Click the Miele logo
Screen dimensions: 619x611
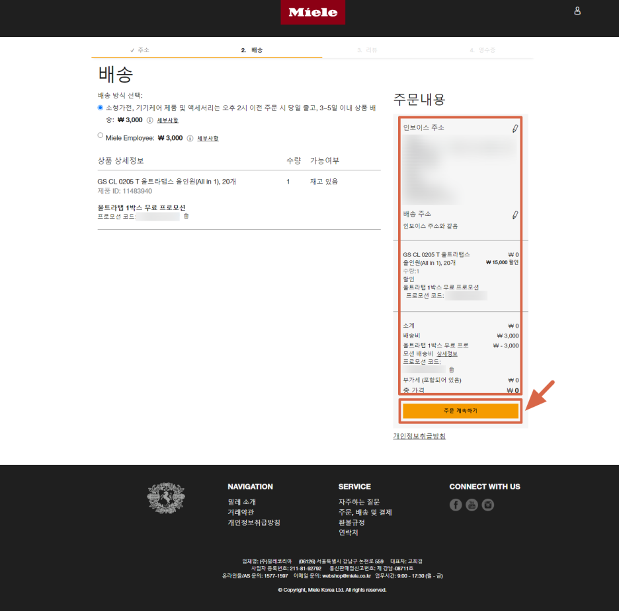(313, 12)
